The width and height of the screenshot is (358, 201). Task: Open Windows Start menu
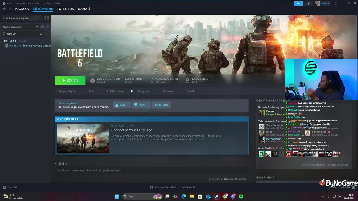pyautogui.click(x=117, y=197)
